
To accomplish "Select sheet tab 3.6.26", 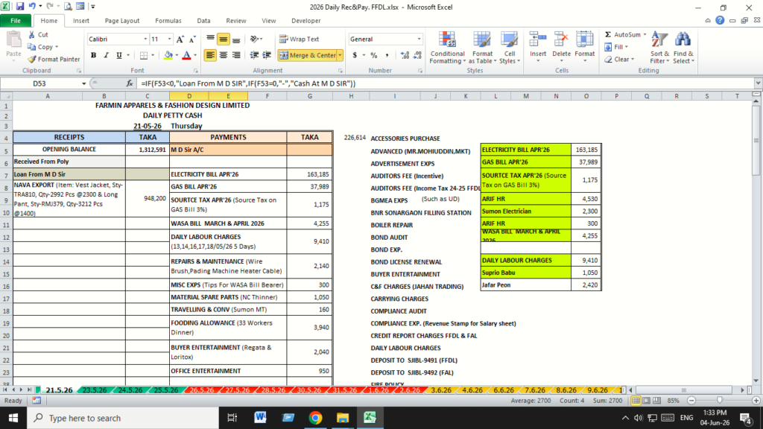I will point(441,390).
